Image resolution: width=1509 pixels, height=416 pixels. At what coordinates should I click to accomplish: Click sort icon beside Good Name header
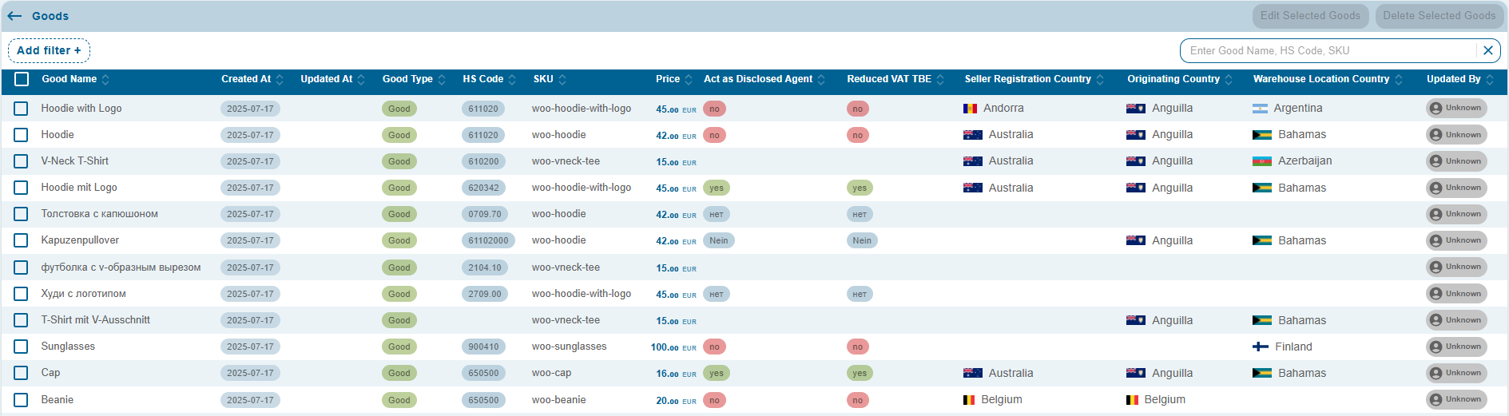point(105,80)
